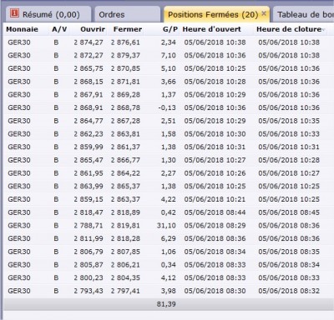Screen dimensions: 334x320
Task: Sort by the Fermer column header
Action: pyautogui.click(x=128, y=29)
